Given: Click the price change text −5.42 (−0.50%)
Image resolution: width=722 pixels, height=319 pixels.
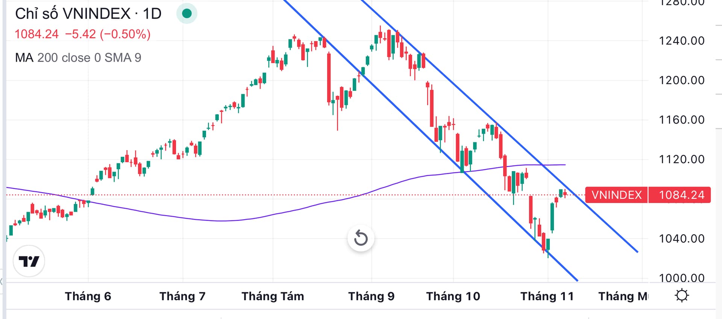Looking at the screenshot, I should coord(108,34).
